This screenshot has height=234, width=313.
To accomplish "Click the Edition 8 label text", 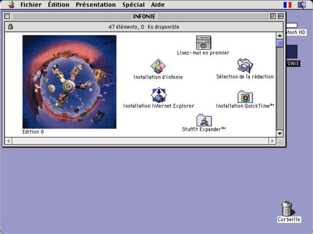I will pyautogui.click(x=33, y=132).
